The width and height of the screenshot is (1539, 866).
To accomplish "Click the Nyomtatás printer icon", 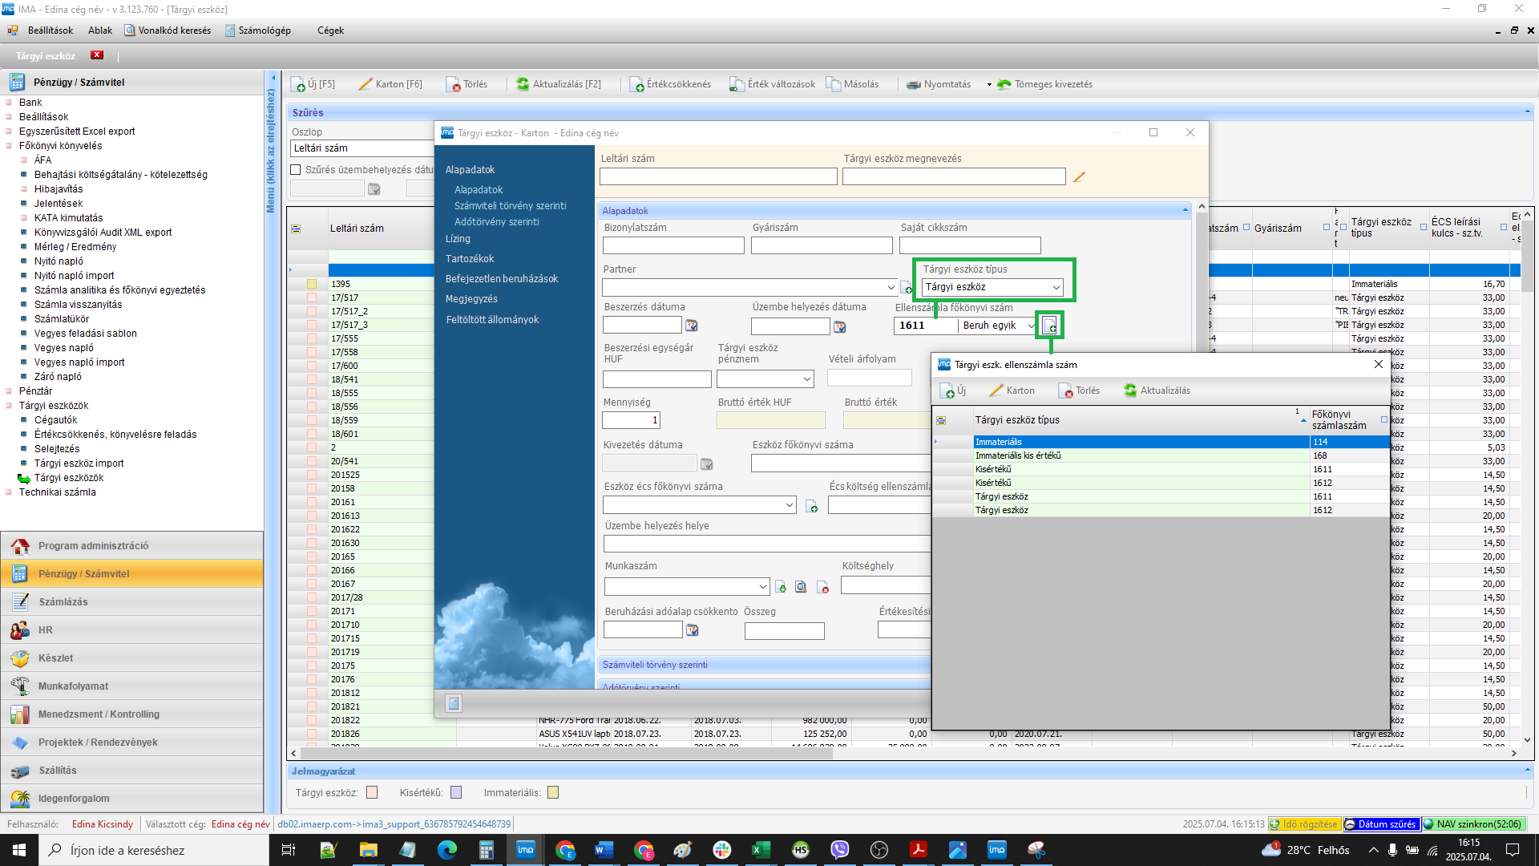I will pyautogui.click(x=913, y=84).
